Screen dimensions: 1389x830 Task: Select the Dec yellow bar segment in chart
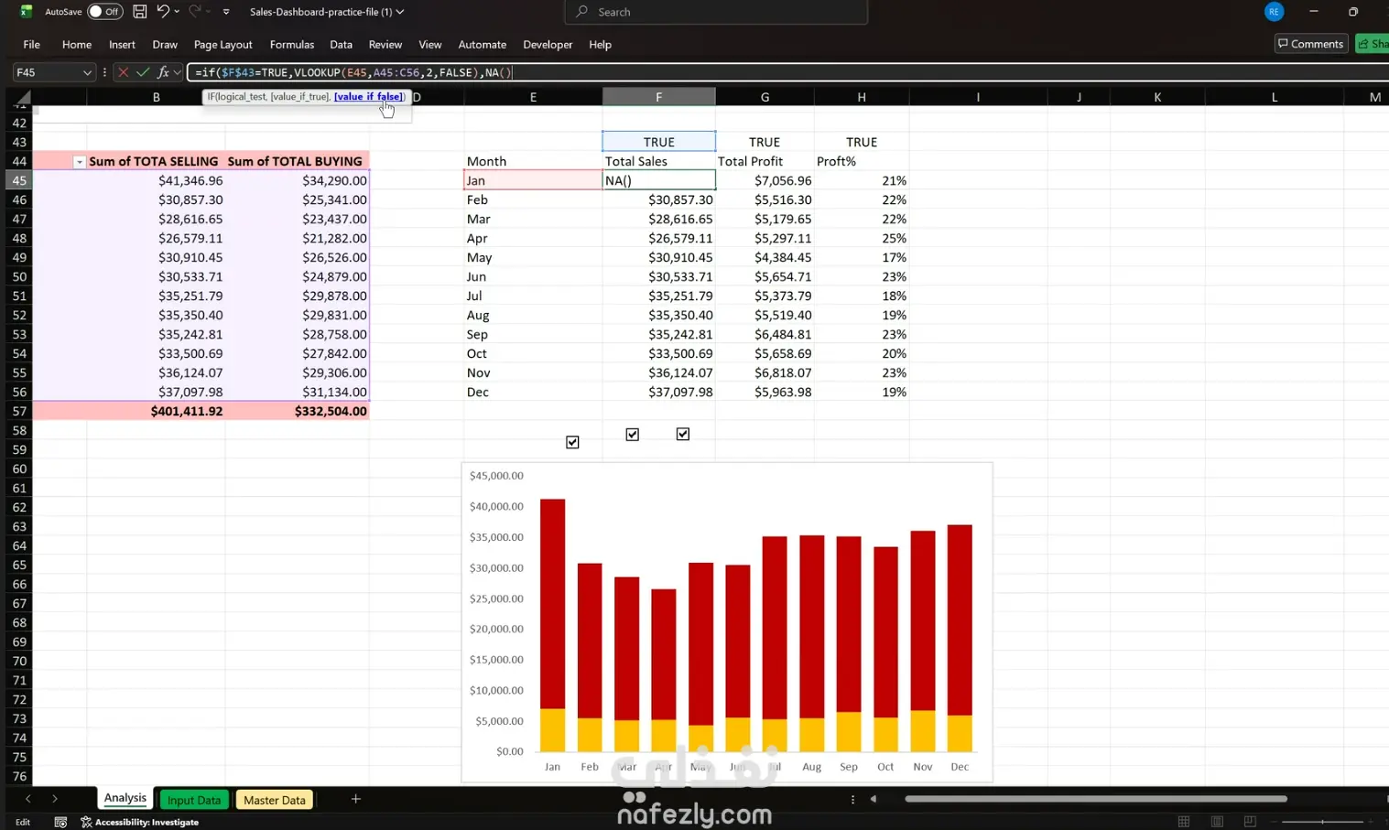click(959, 733)
